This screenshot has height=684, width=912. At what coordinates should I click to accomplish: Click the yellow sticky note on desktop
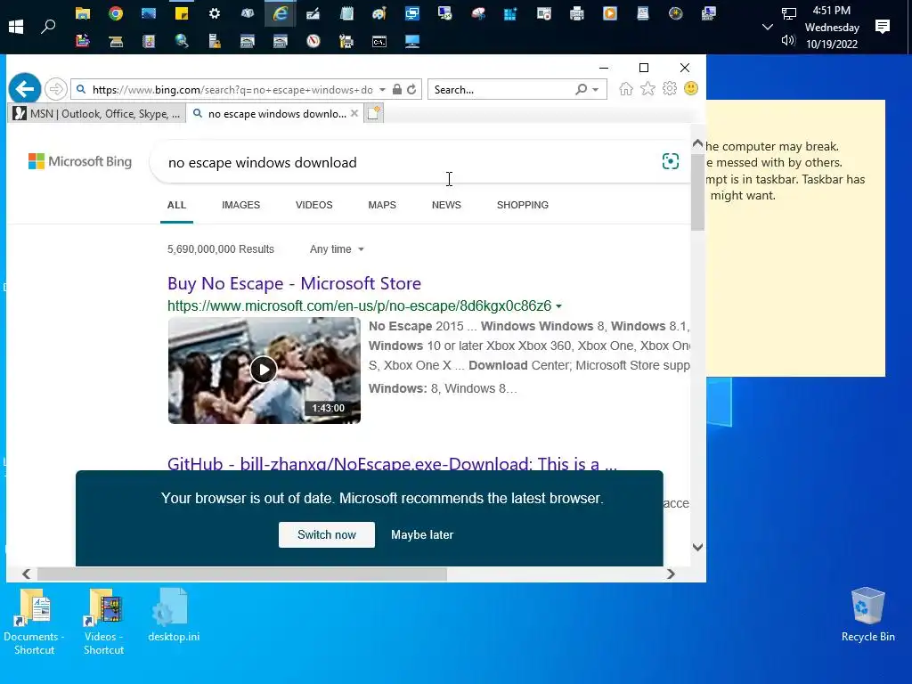795,239
